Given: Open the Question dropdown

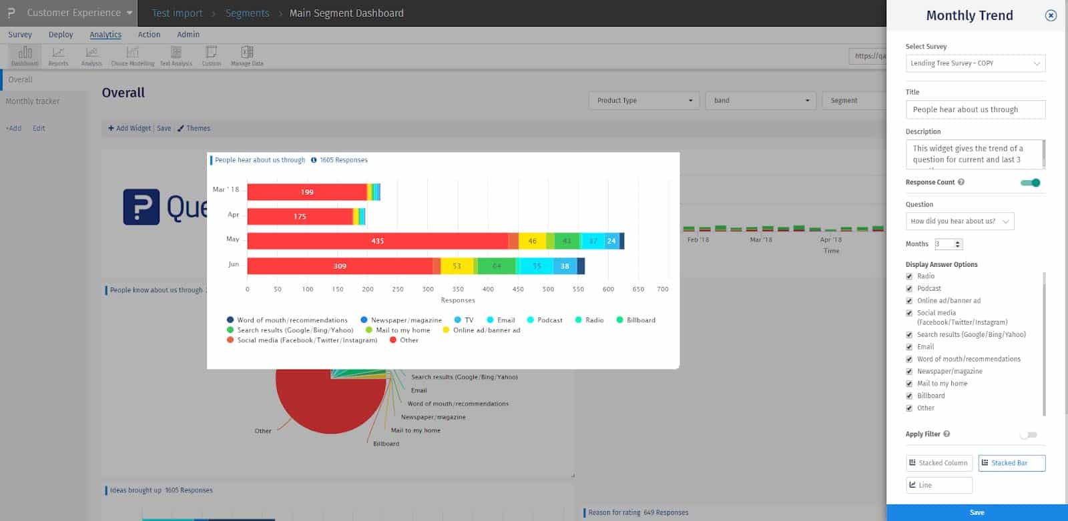Looking at the screenshot, I should 960,221.
